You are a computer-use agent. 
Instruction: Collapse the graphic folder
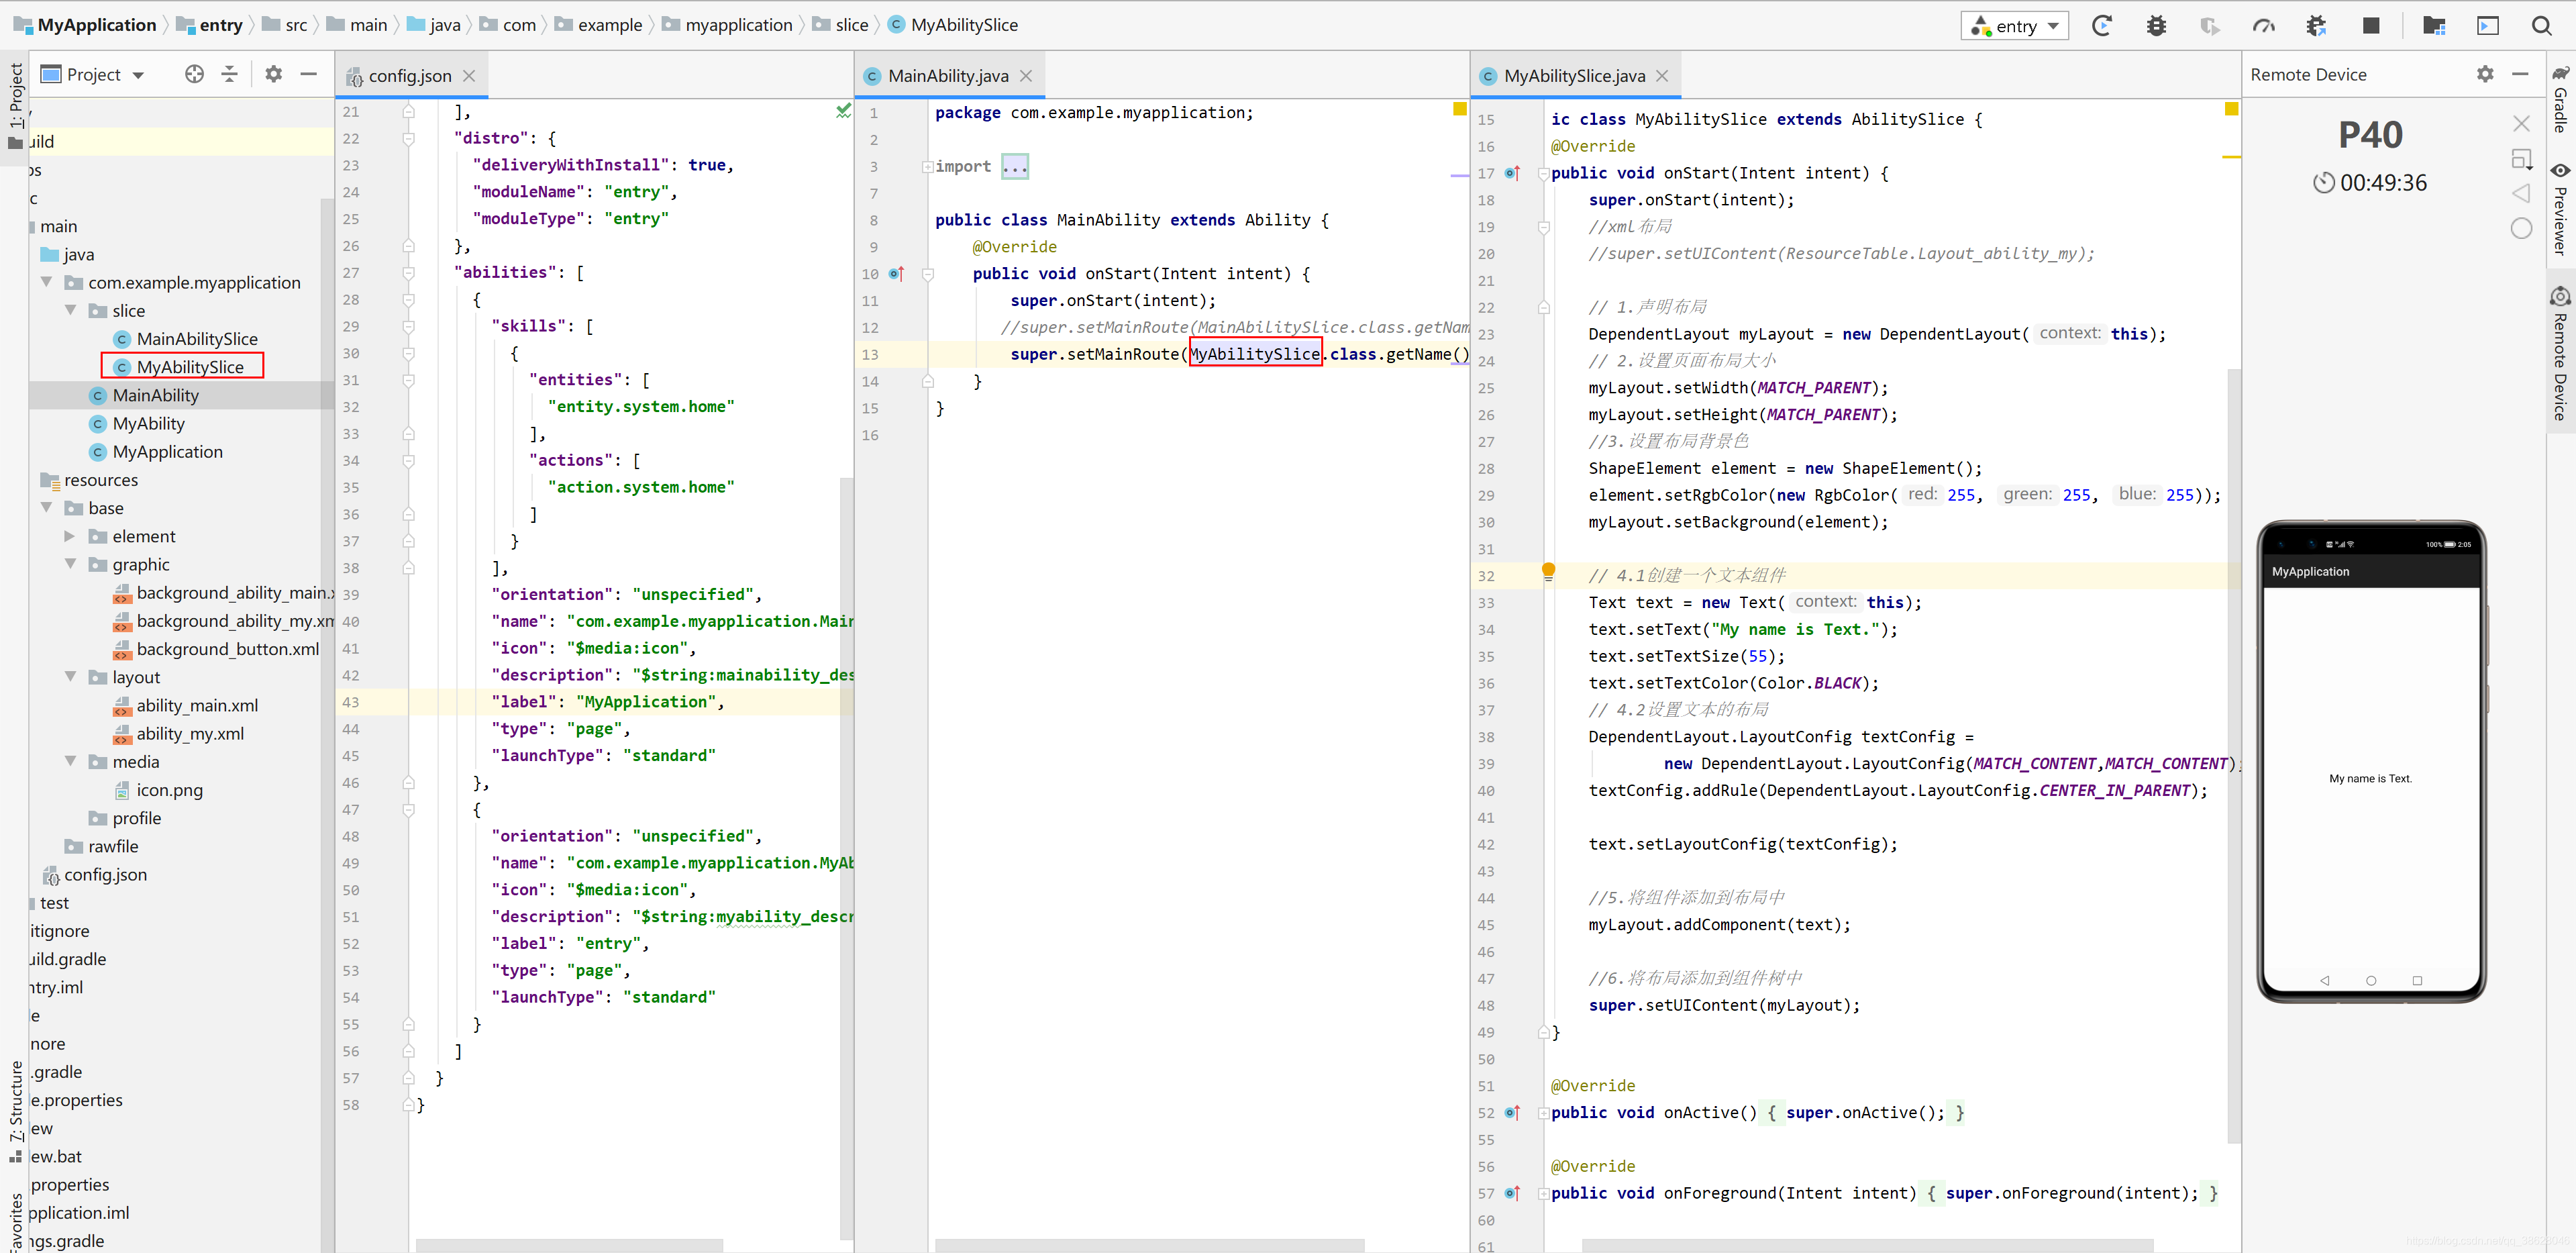point(71,564)
